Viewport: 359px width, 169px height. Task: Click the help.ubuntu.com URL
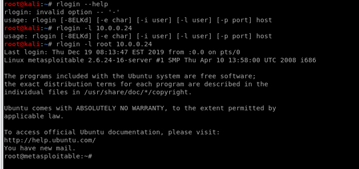click(50, 140)
